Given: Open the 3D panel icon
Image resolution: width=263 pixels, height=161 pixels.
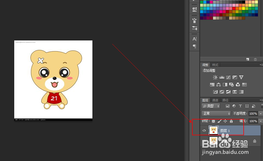Looking at the screenshot, I should click(x=194, y=9).
